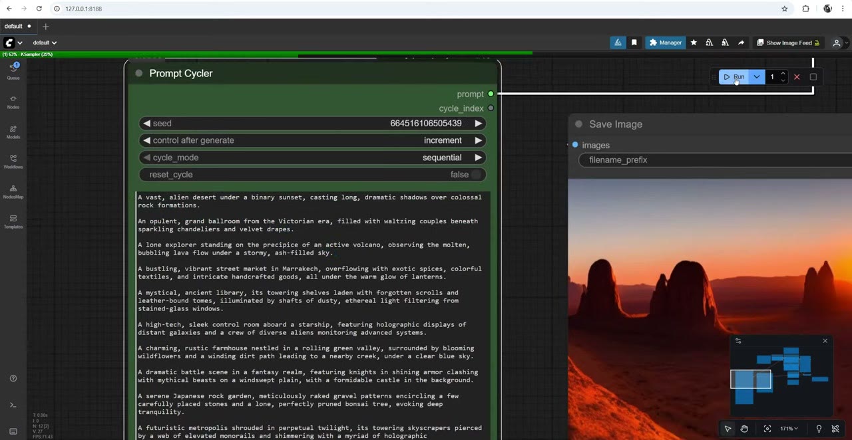Image resolution: width=852 pixels, height=440 pixels.
Task: Click the Run button
Action: point(734,77)
